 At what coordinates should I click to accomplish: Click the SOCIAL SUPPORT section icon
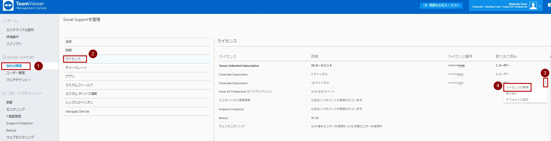tap(4, 57)
